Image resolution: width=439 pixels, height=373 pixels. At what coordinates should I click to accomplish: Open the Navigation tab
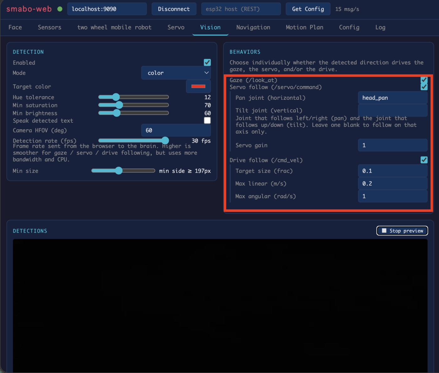(253, 27)
